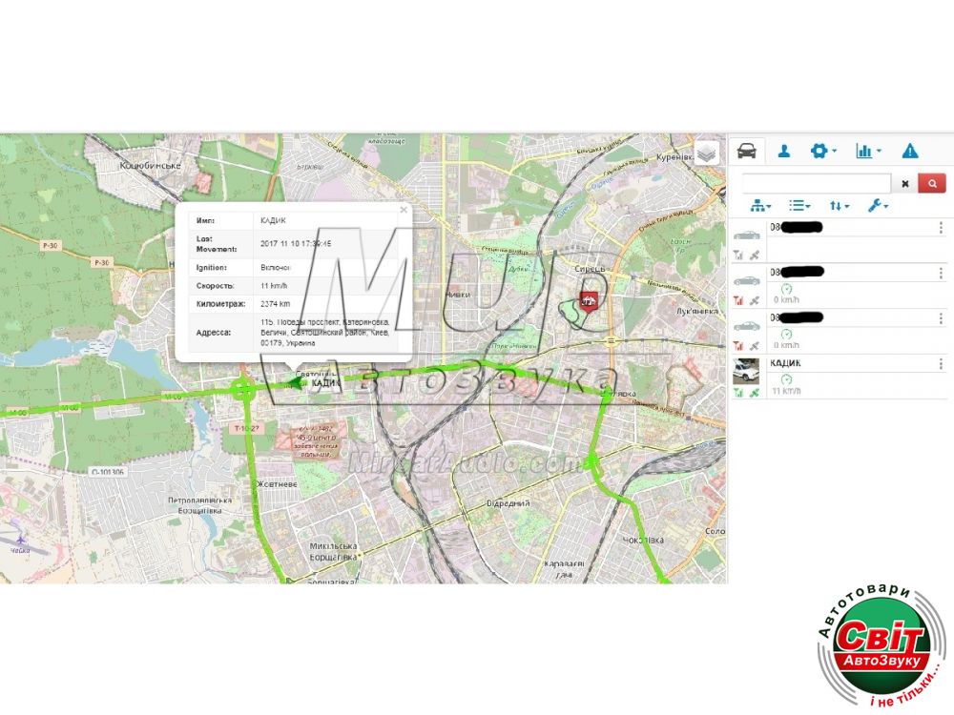The height and width of the screenshot is (715, 954).
Task: Open the three-dot menu of first vehicle
Action: click(x=941, y=228)
